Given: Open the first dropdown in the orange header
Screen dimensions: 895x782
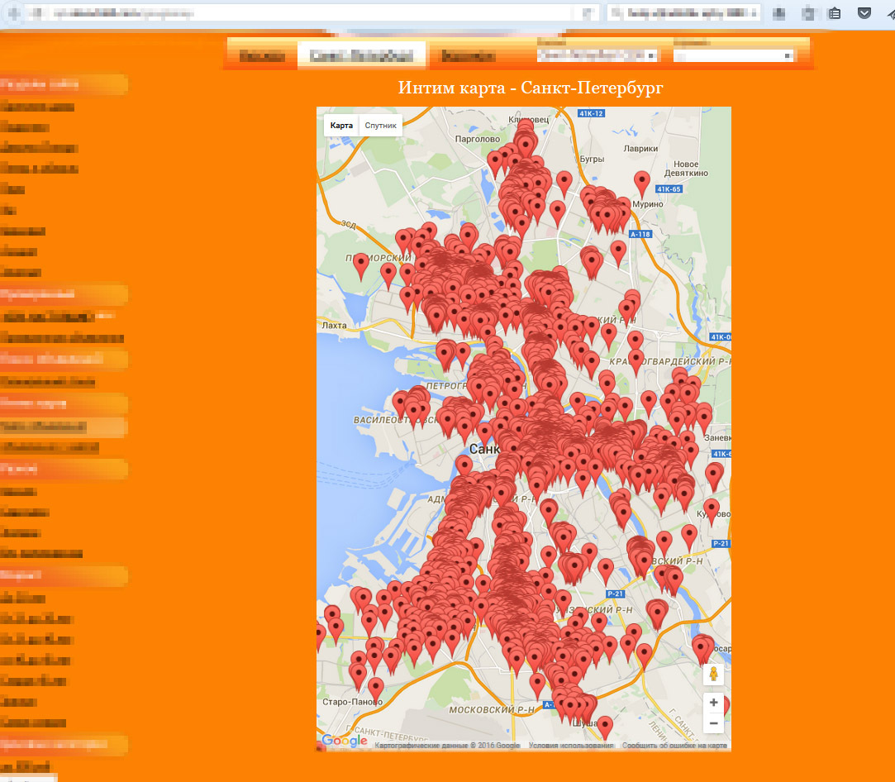Looking at the screenshot, I should [x=597, y=55].
